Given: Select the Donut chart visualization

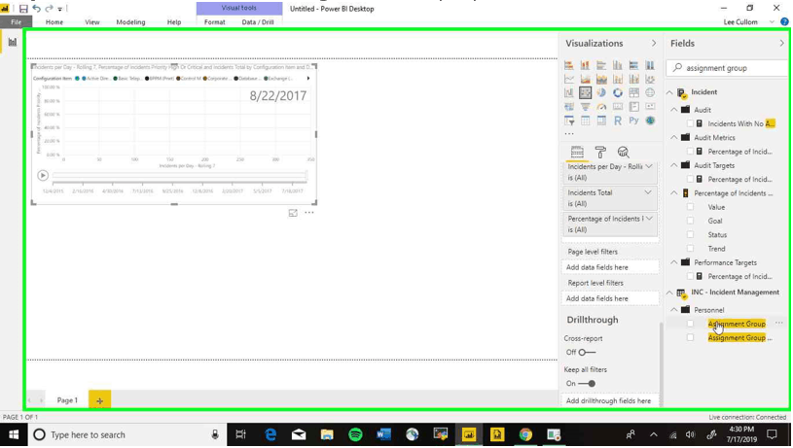Looking at the screenshot, I should pos(618,93).
